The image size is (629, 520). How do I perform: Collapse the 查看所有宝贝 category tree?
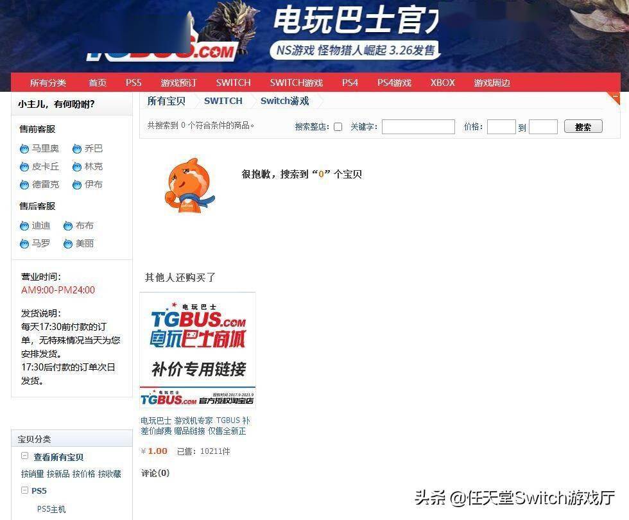coord(25,456)
